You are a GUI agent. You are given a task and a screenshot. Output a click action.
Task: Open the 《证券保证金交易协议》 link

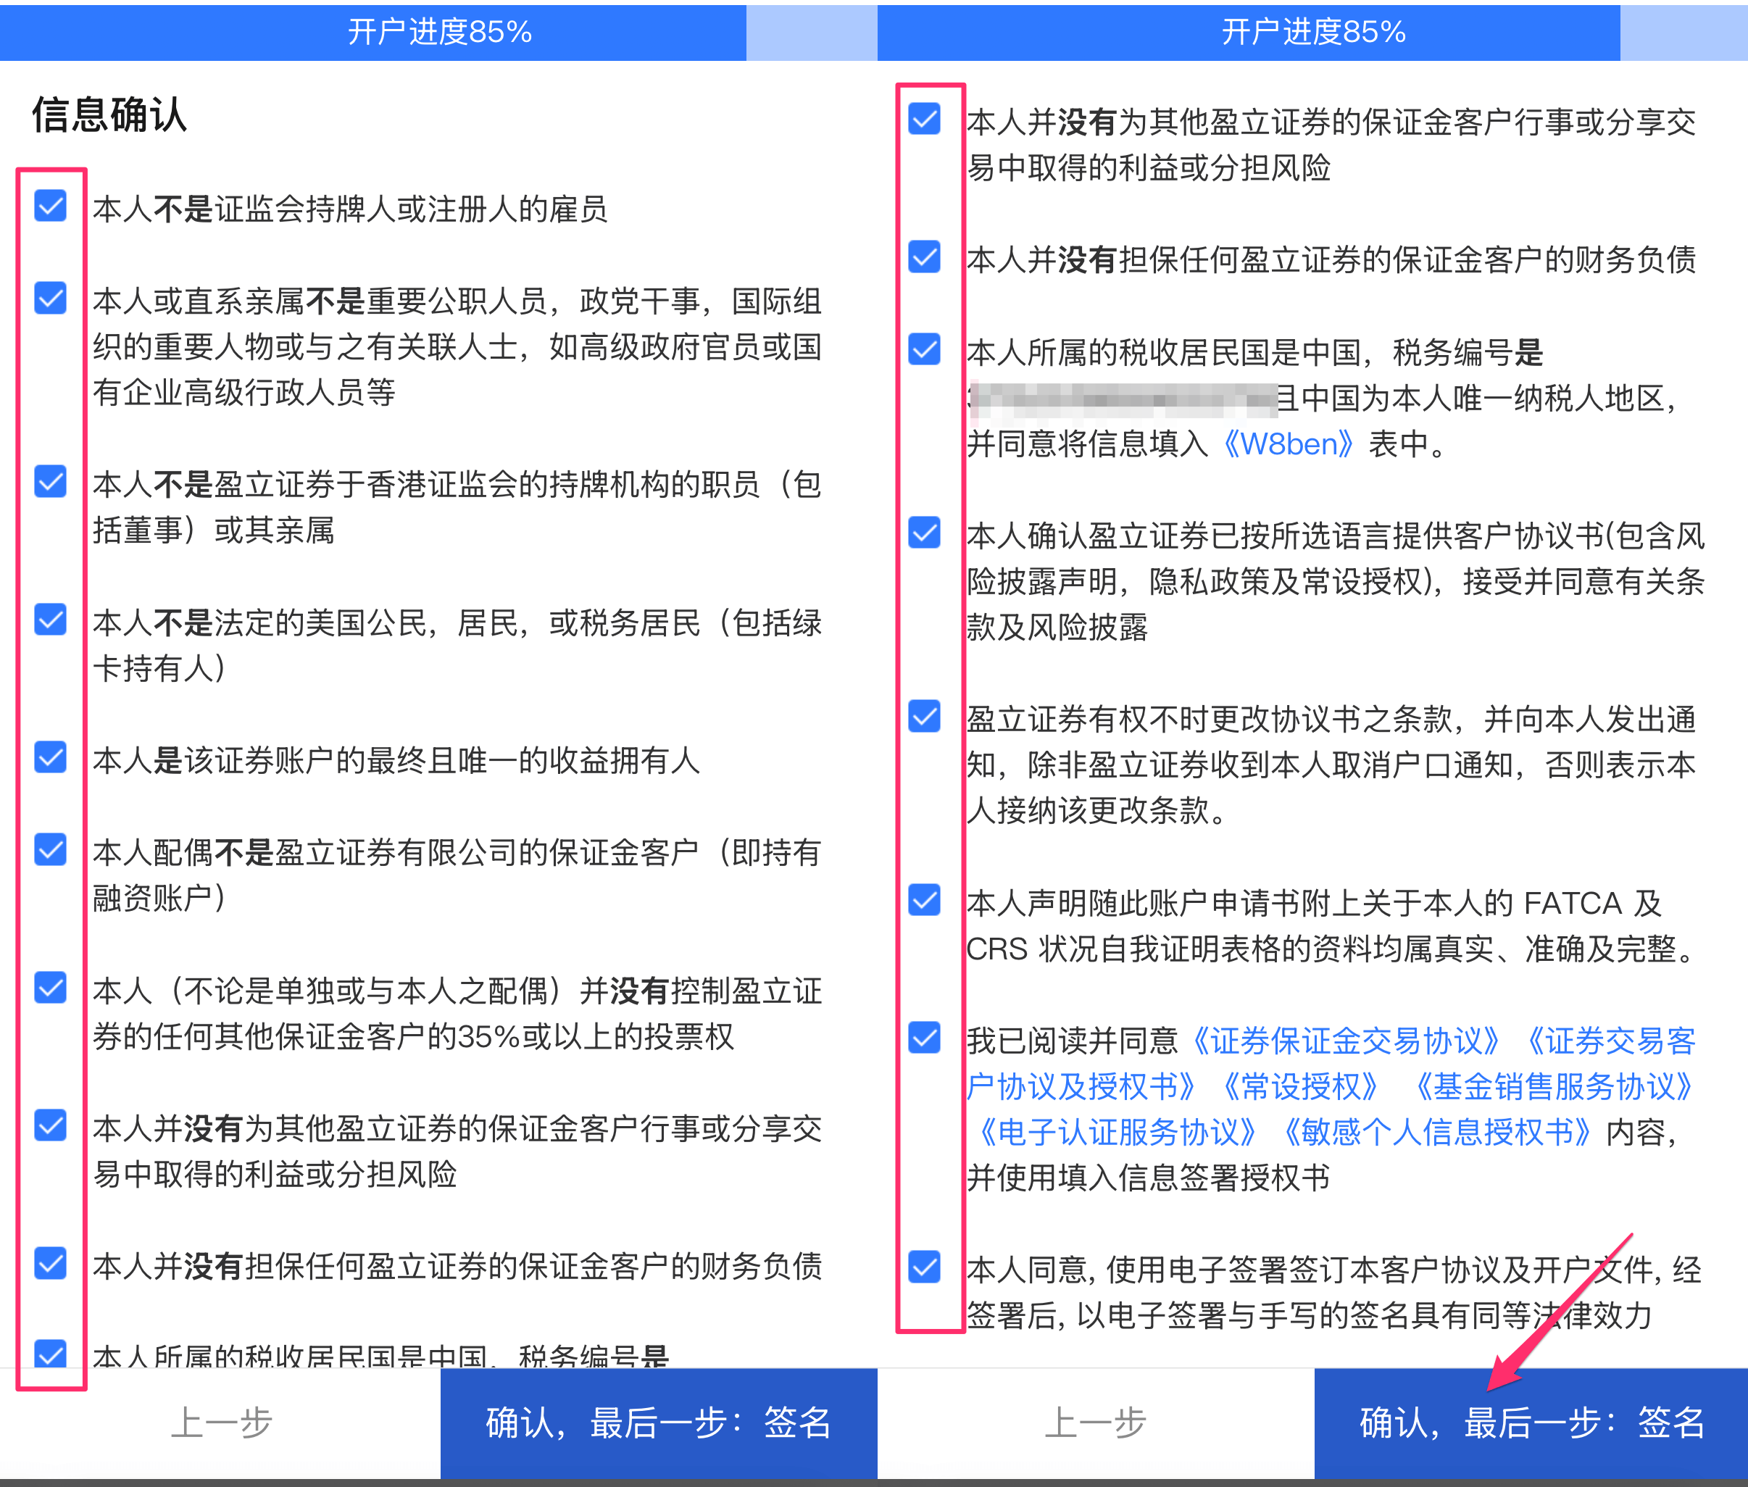[x=1346, y=1042]
